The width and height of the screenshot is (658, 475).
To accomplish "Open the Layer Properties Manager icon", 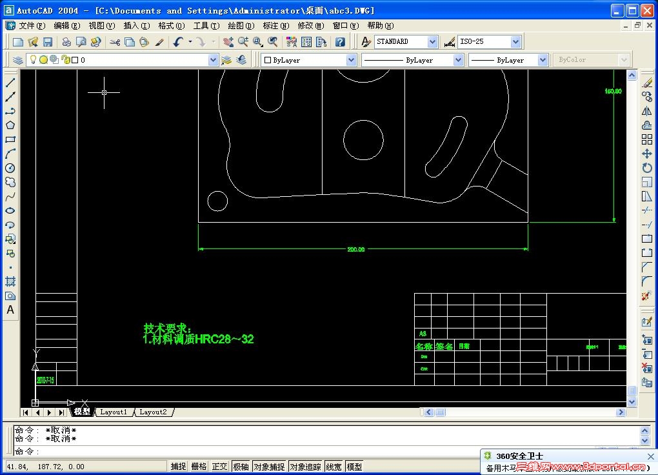I will (17, 60).
